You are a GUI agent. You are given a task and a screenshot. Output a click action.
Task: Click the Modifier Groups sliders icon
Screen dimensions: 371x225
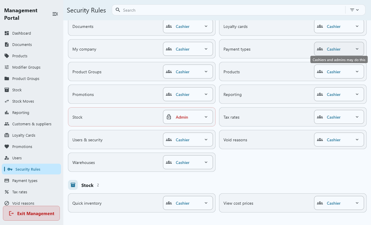pos(7,67)
